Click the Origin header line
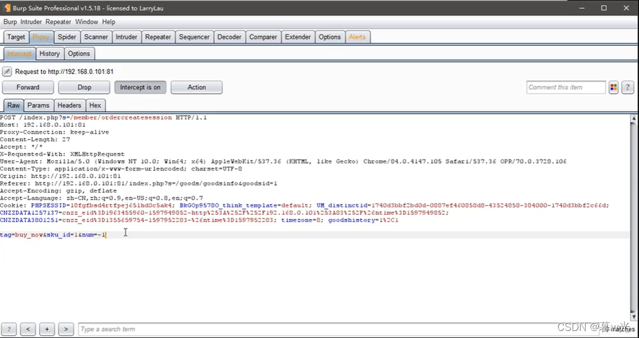Screen dimensions: 639x338 (x=60, y=176)
